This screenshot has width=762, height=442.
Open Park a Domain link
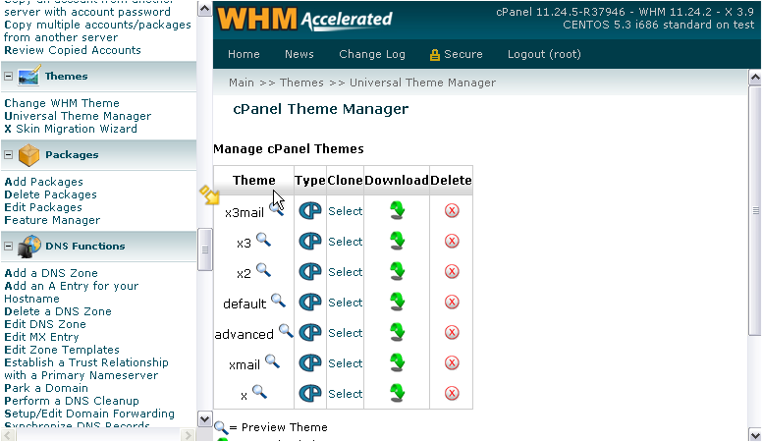point(46,389)
